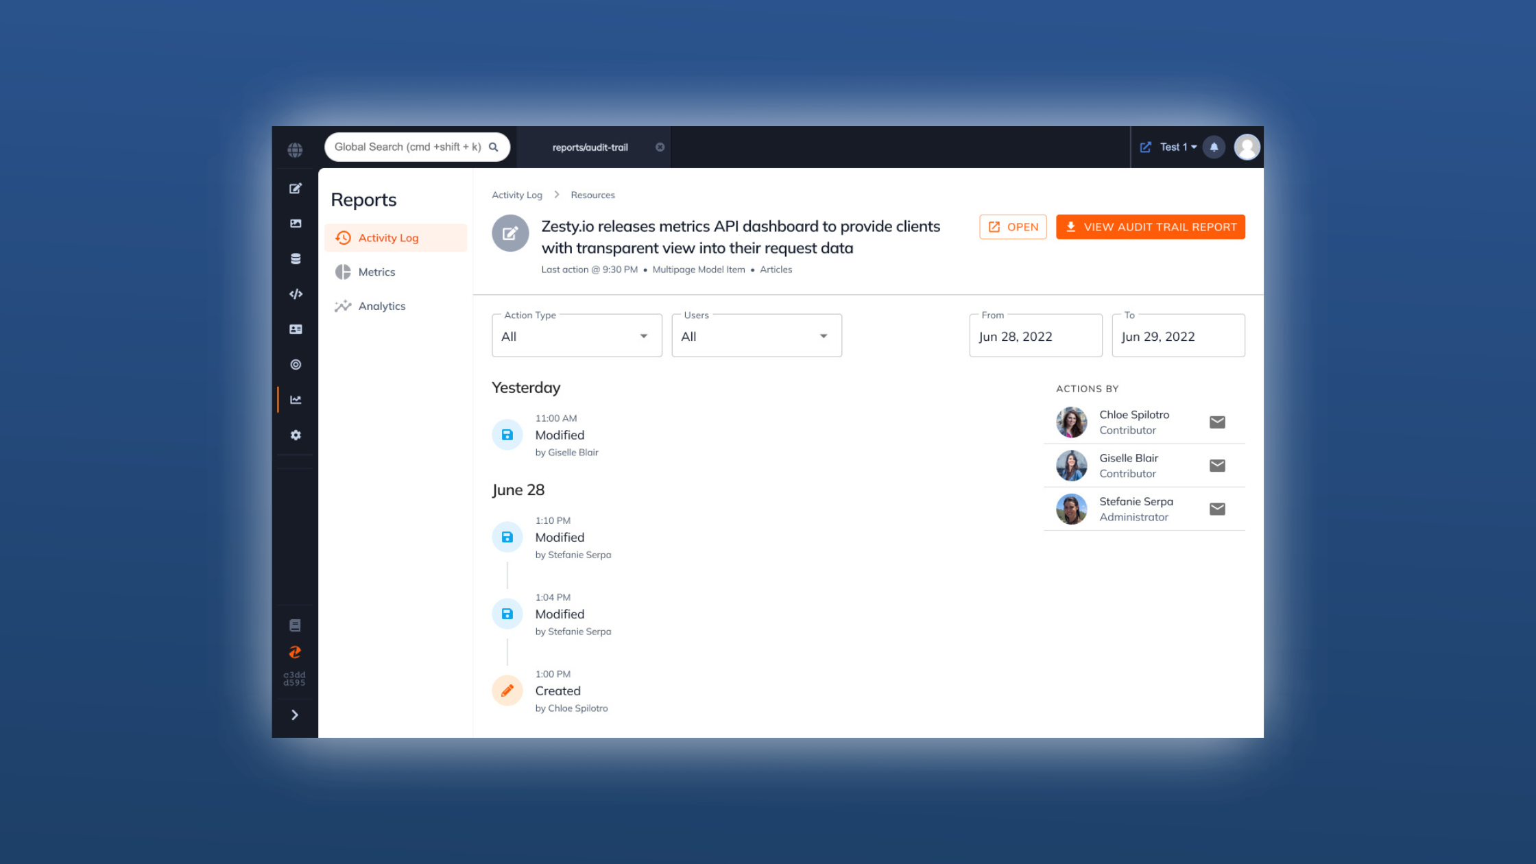
Task: Email Stefanie Serpa via envelope icon
Action: (1217, 509)
